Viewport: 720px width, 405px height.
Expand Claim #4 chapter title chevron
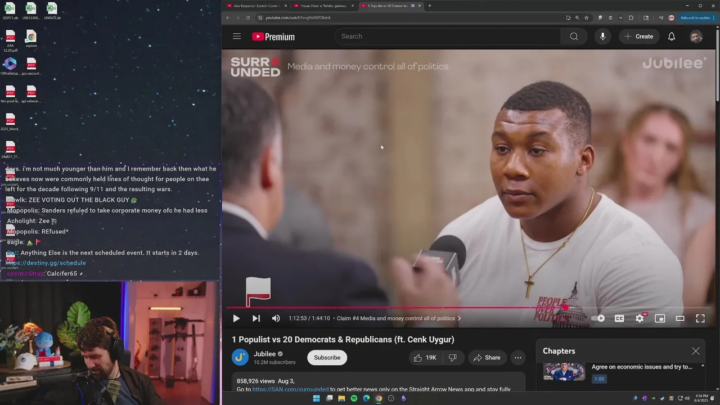[459, 318]
